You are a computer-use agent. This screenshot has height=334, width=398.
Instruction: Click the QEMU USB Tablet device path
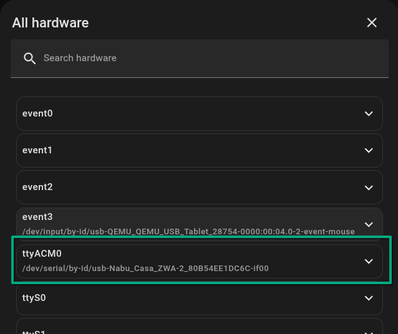pyautogui.click(x=188, y=232)
